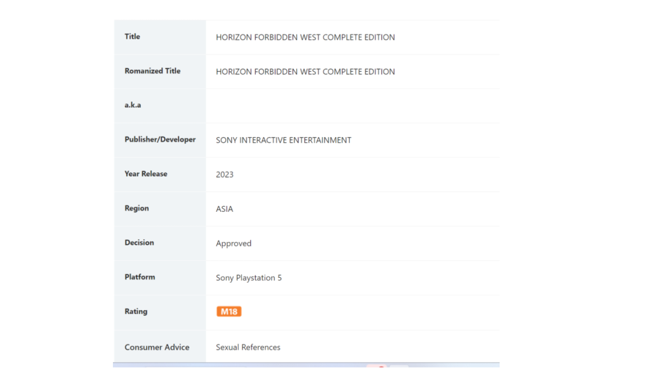Click the 'Publisher/Developer' label
660x371 pixels.
coord(160,140)
